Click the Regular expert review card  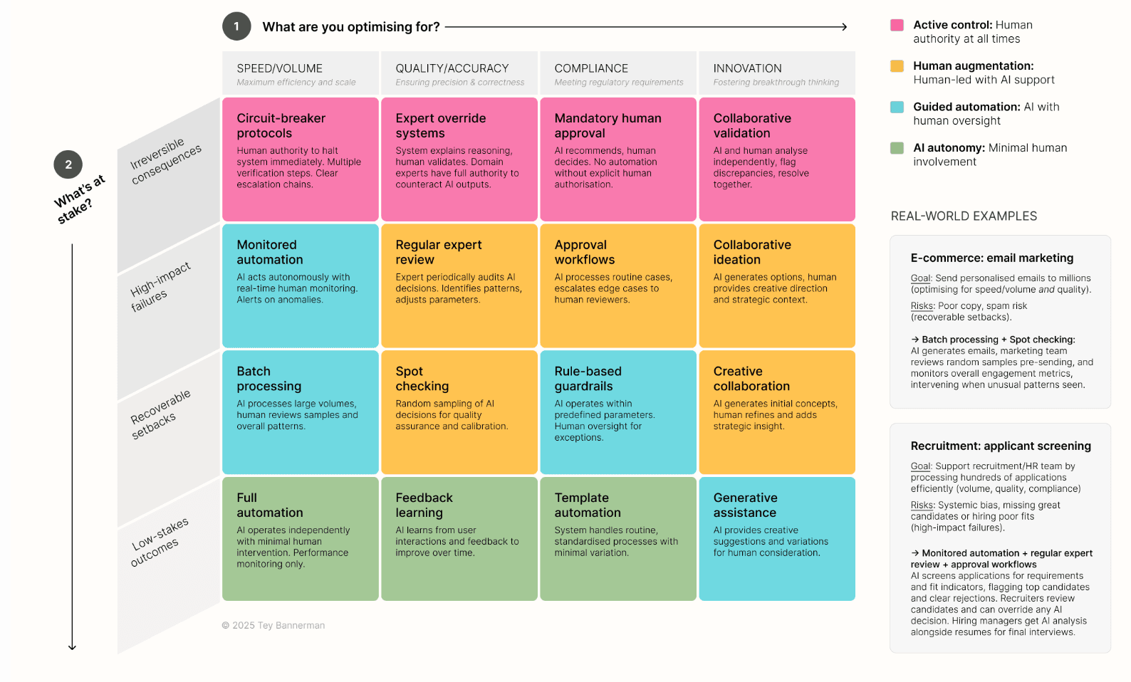tap(459, 285)
